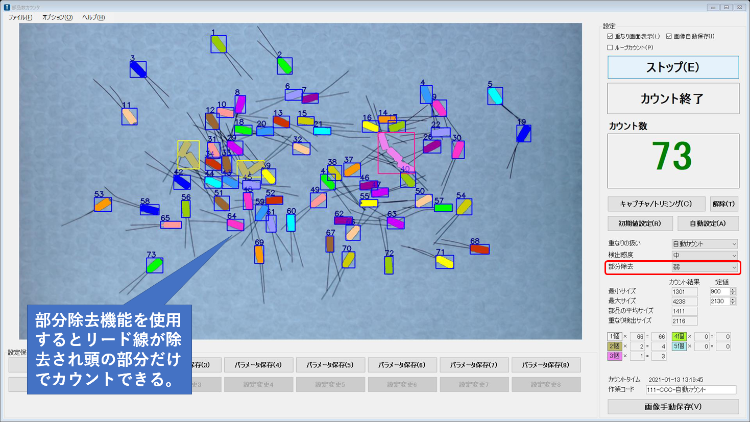This screenshot has width=750, height=422.
Task: Select detected part number 68 in image
Action: tap(479, 249)
